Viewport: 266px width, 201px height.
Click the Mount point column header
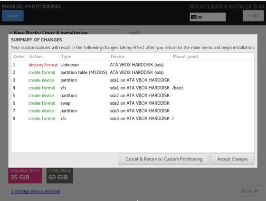[x=212, y=57]
